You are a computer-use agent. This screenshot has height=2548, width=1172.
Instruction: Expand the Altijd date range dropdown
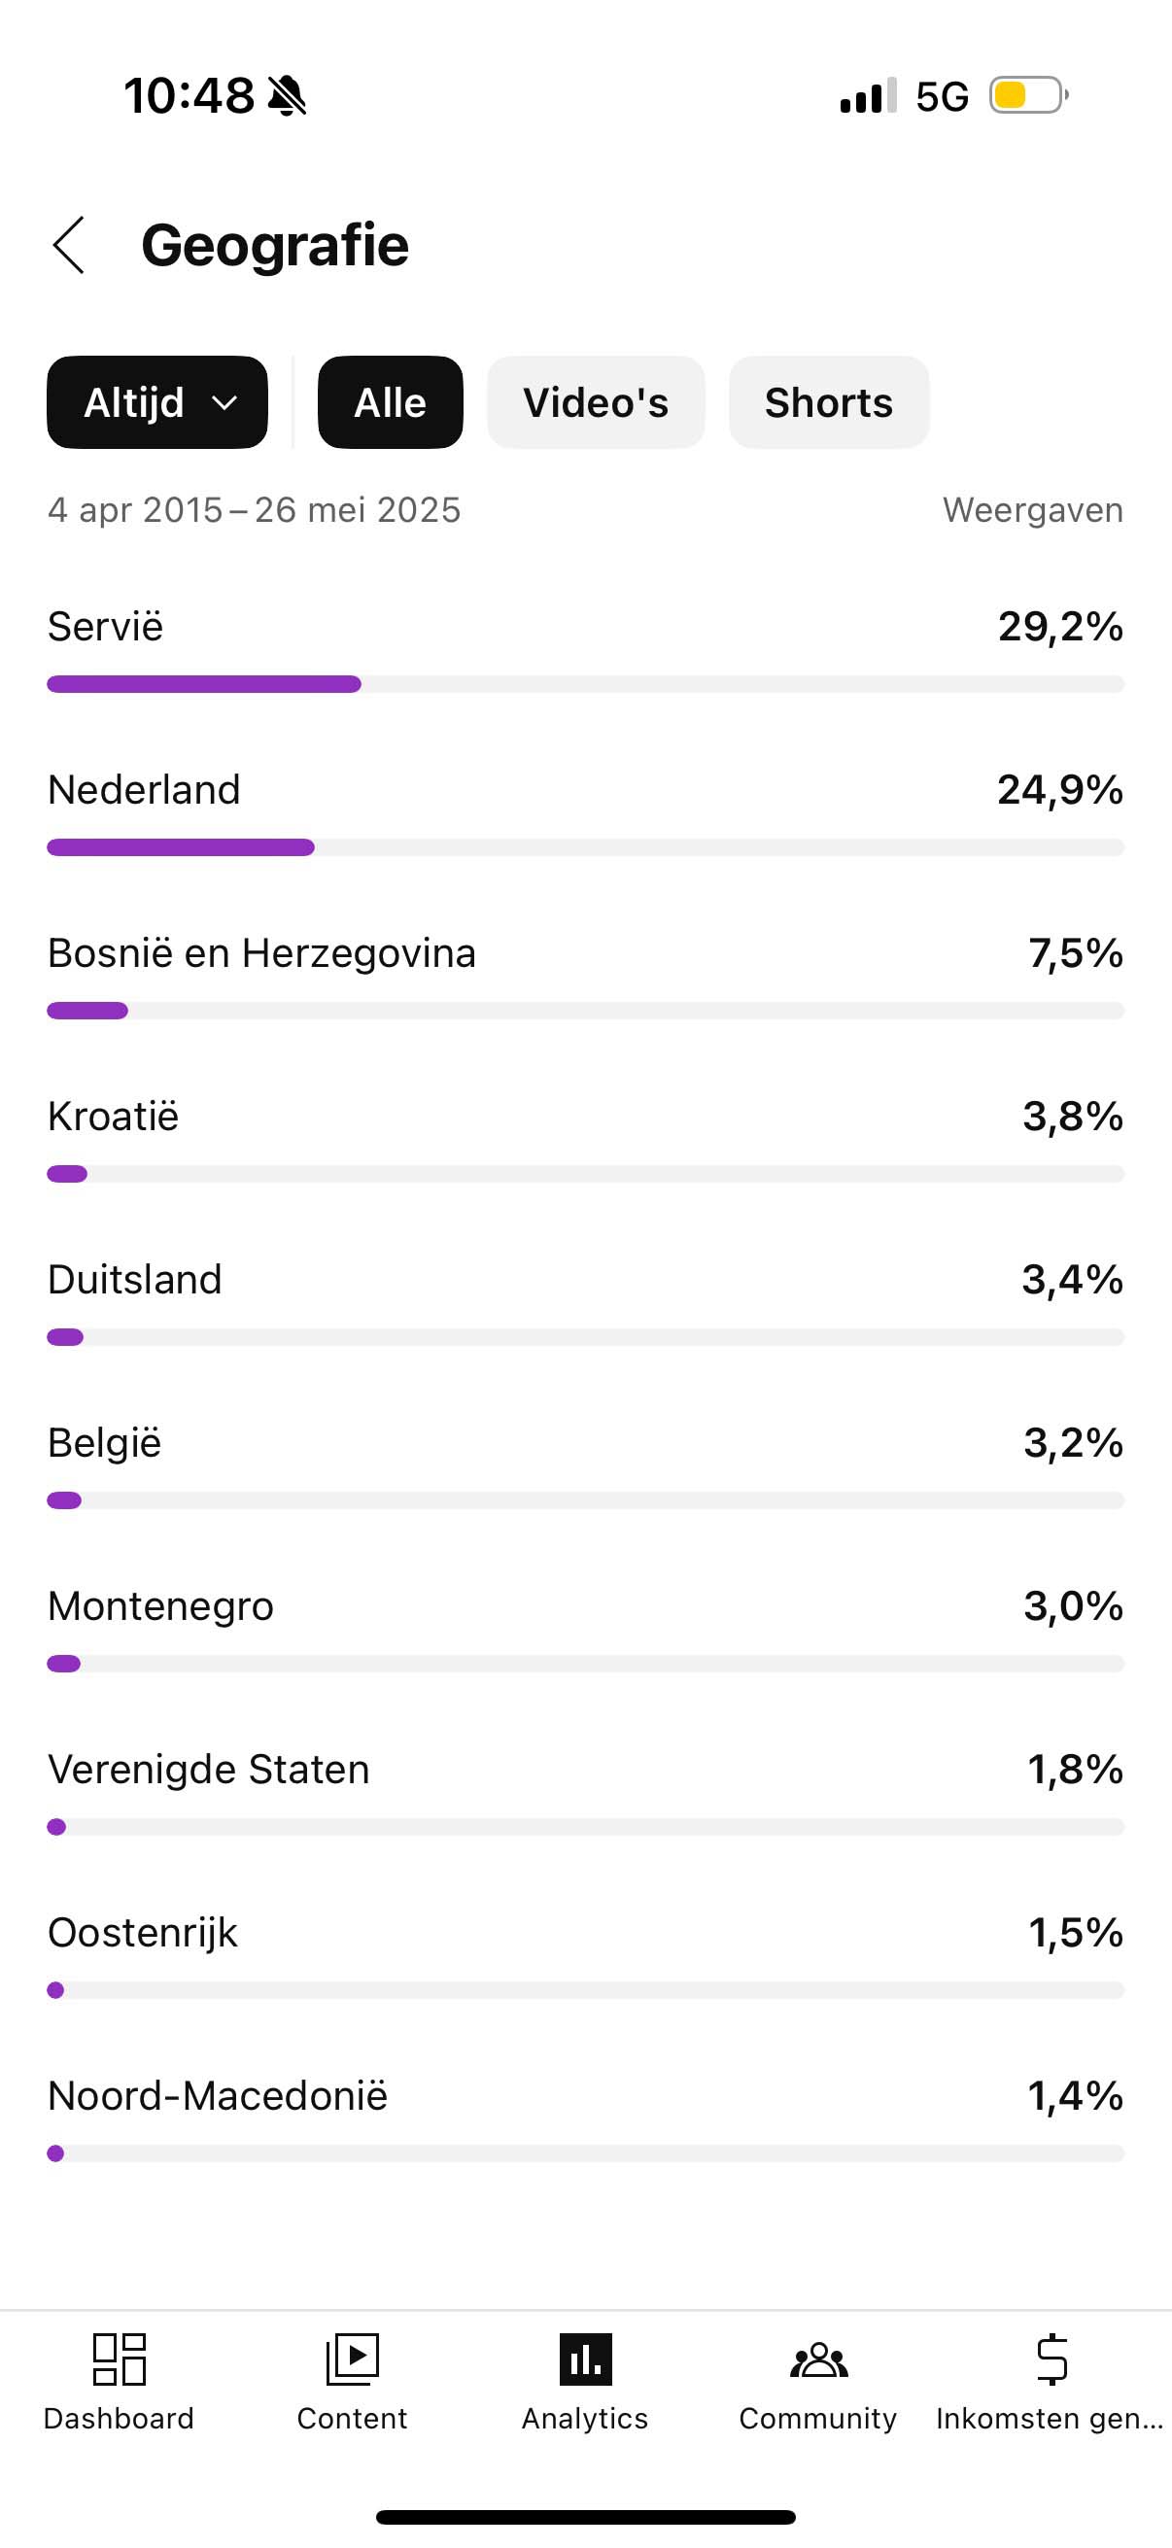click(x=157, y=402)
